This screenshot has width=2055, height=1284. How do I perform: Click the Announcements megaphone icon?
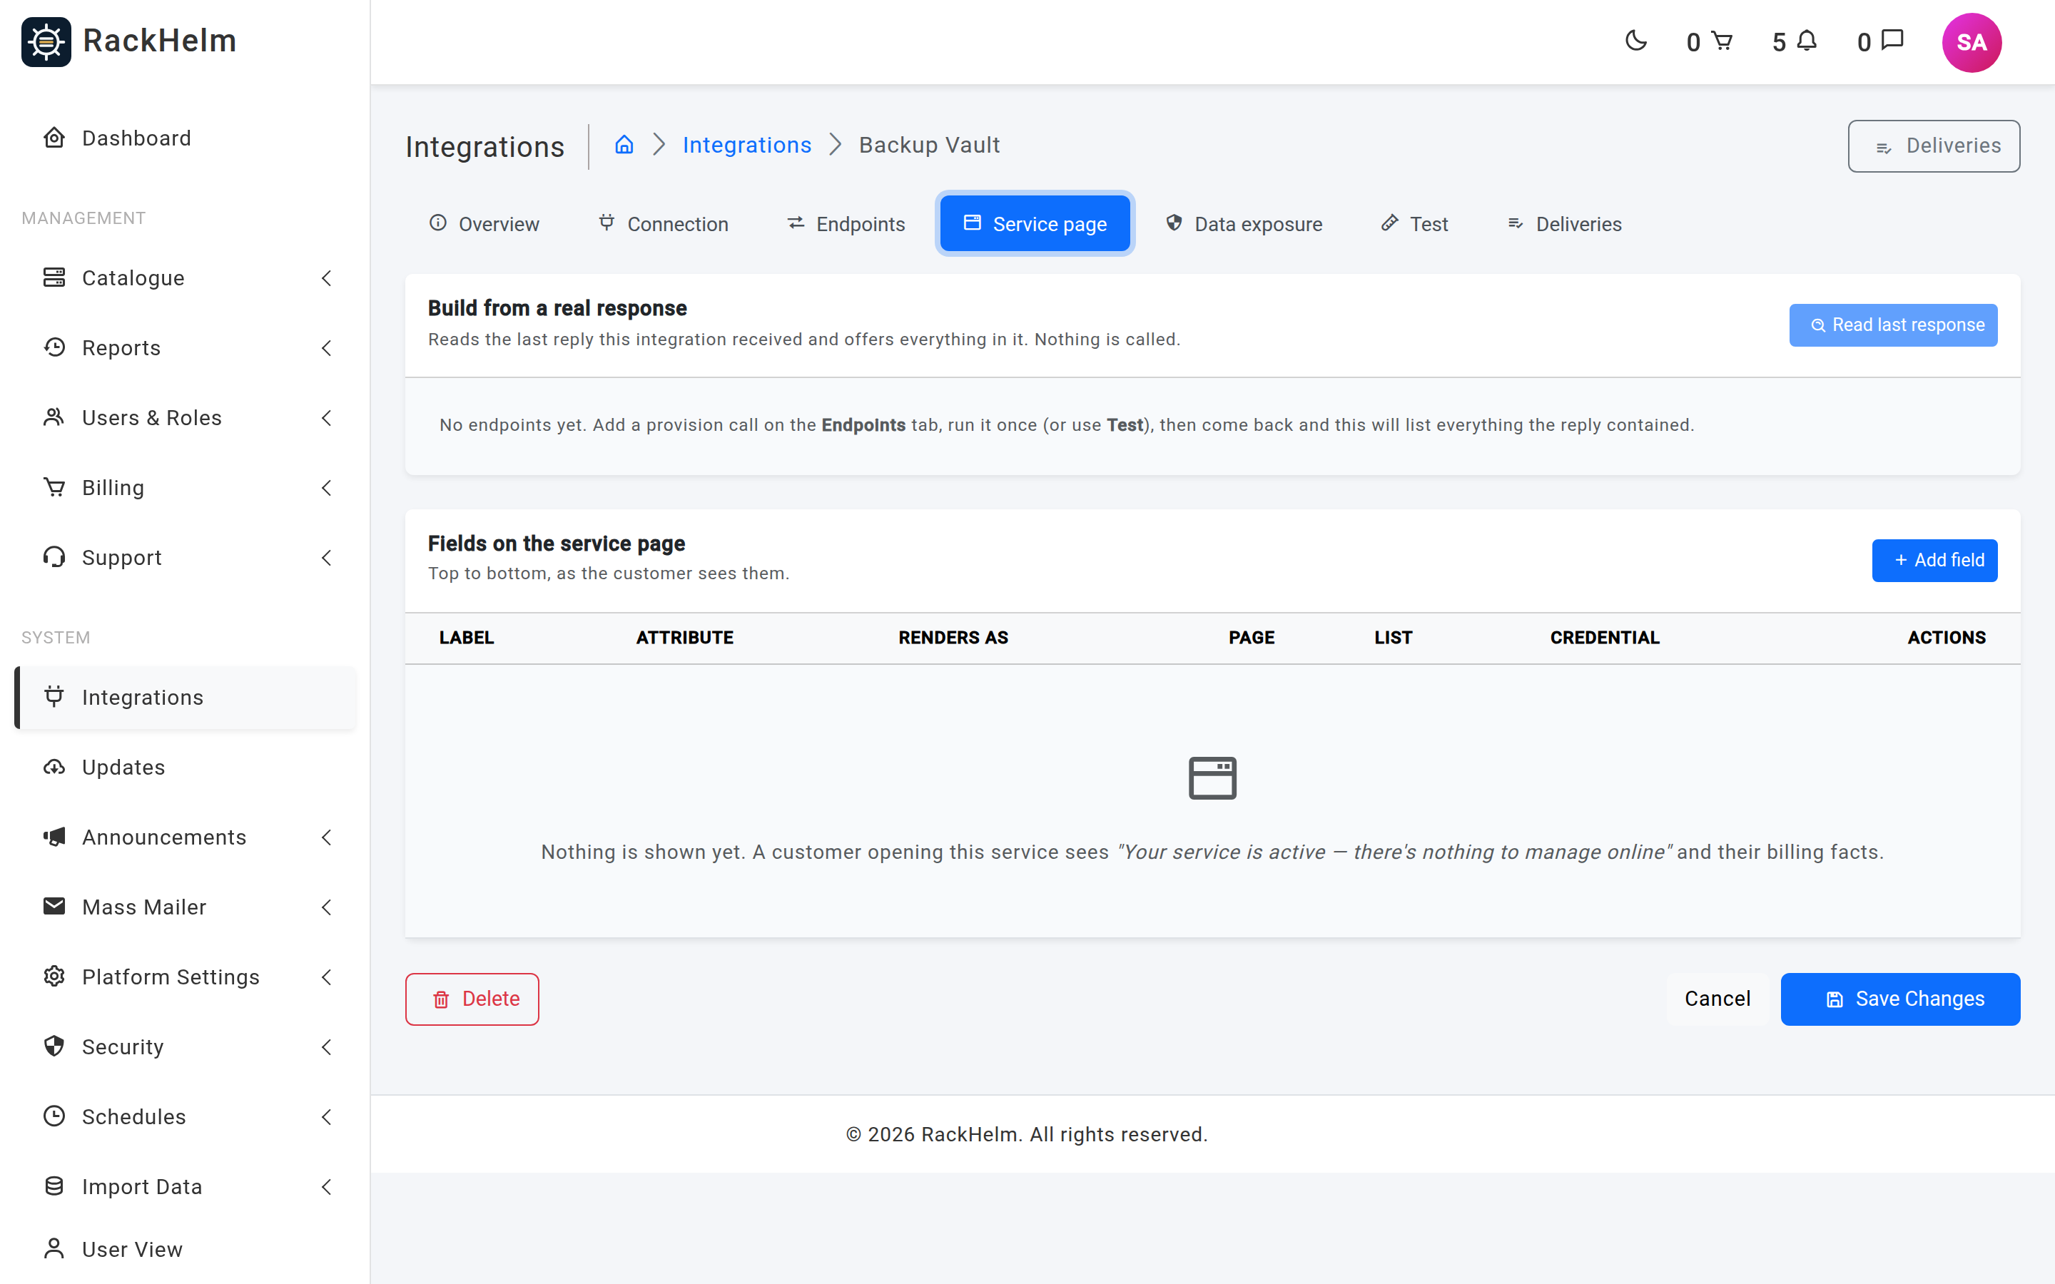tap(54, 837)
